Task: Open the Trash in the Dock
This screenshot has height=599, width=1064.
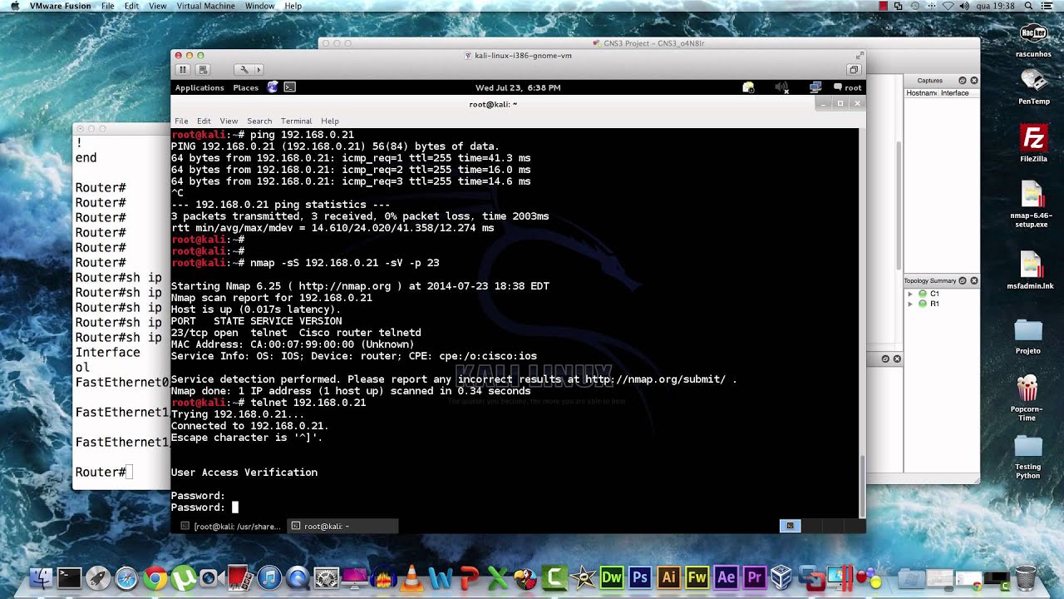Action: [1027, 577]
